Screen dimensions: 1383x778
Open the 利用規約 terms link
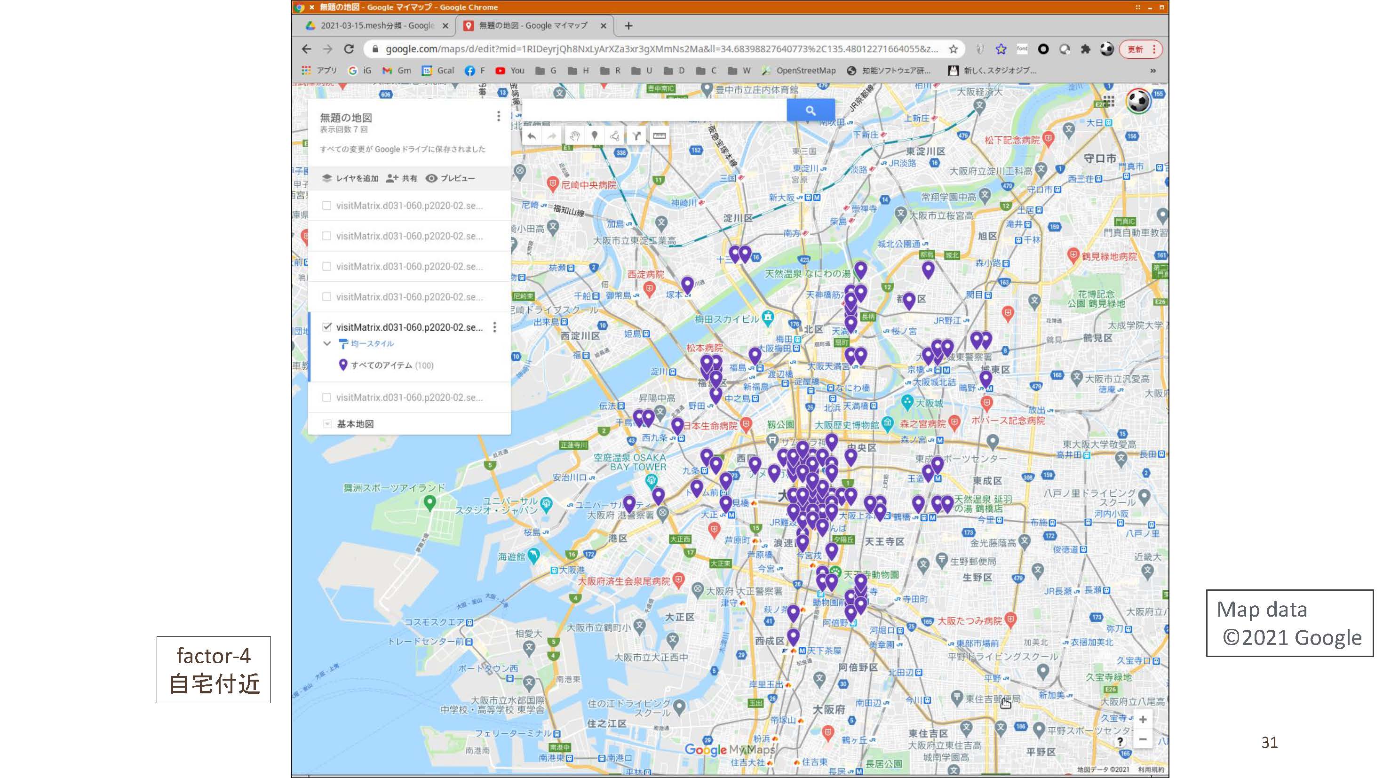1151,770
